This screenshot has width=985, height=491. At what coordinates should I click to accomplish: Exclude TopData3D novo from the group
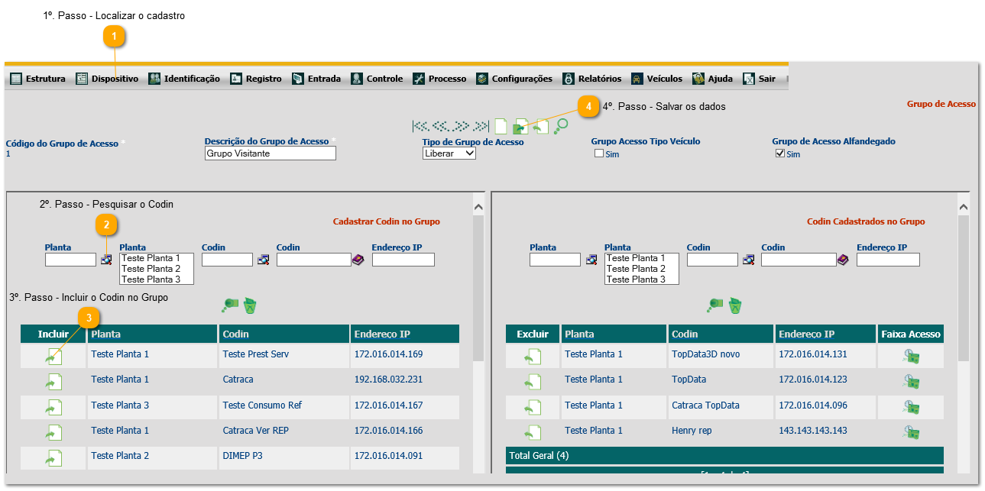(533, 357)
